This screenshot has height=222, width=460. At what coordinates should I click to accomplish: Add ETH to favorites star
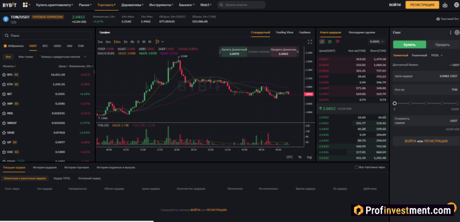(x=4, y=85)
